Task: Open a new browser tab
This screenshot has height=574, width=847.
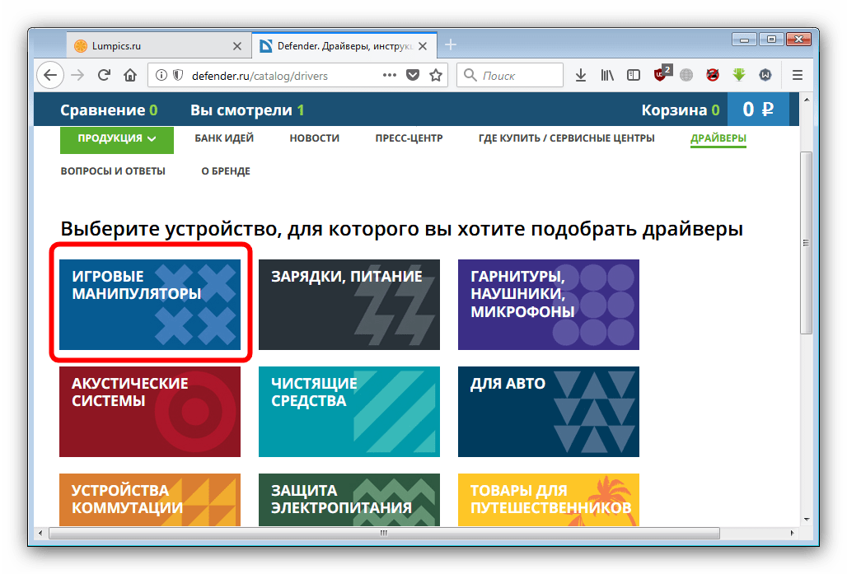Action: (x=450, y=45)
